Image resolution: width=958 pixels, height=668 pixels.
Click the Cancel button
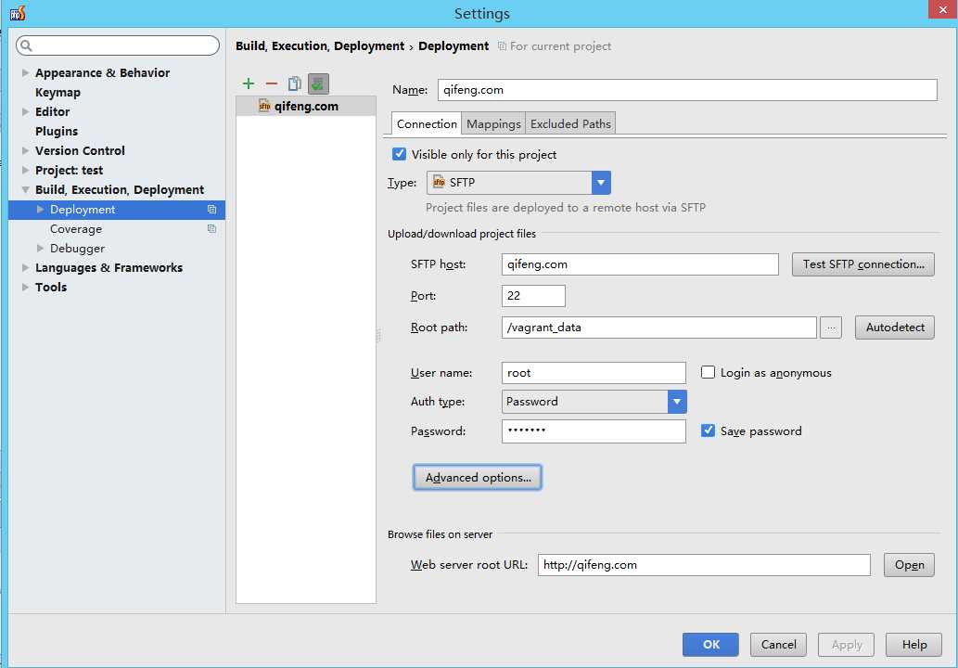[778, 644]
